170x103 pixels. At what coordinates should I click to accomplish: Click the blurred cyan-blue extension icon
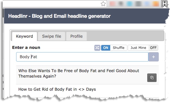(x=129, y=4)
